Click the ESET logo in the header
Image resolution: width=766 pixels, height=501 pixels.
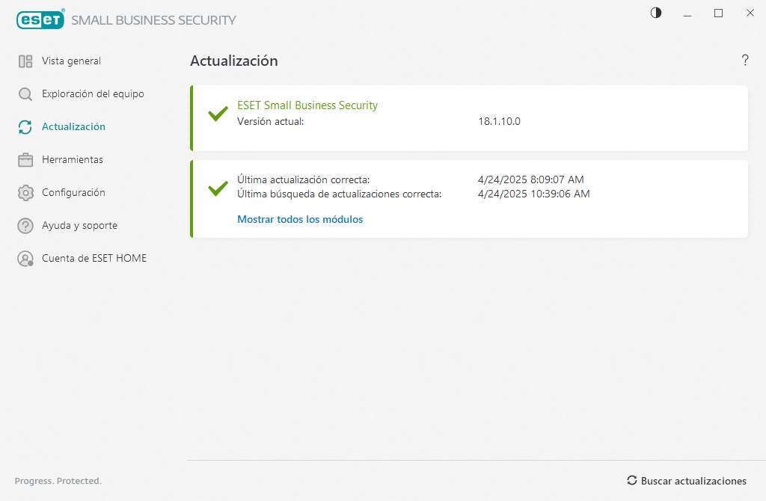(x=40, y=19)
